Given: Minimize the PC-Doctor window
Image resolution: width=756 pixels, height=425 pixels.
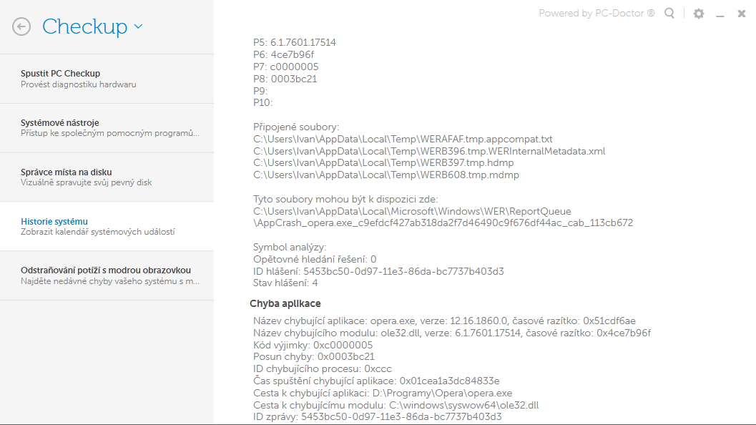Looking at the screenshot, I should pos(720,14).
